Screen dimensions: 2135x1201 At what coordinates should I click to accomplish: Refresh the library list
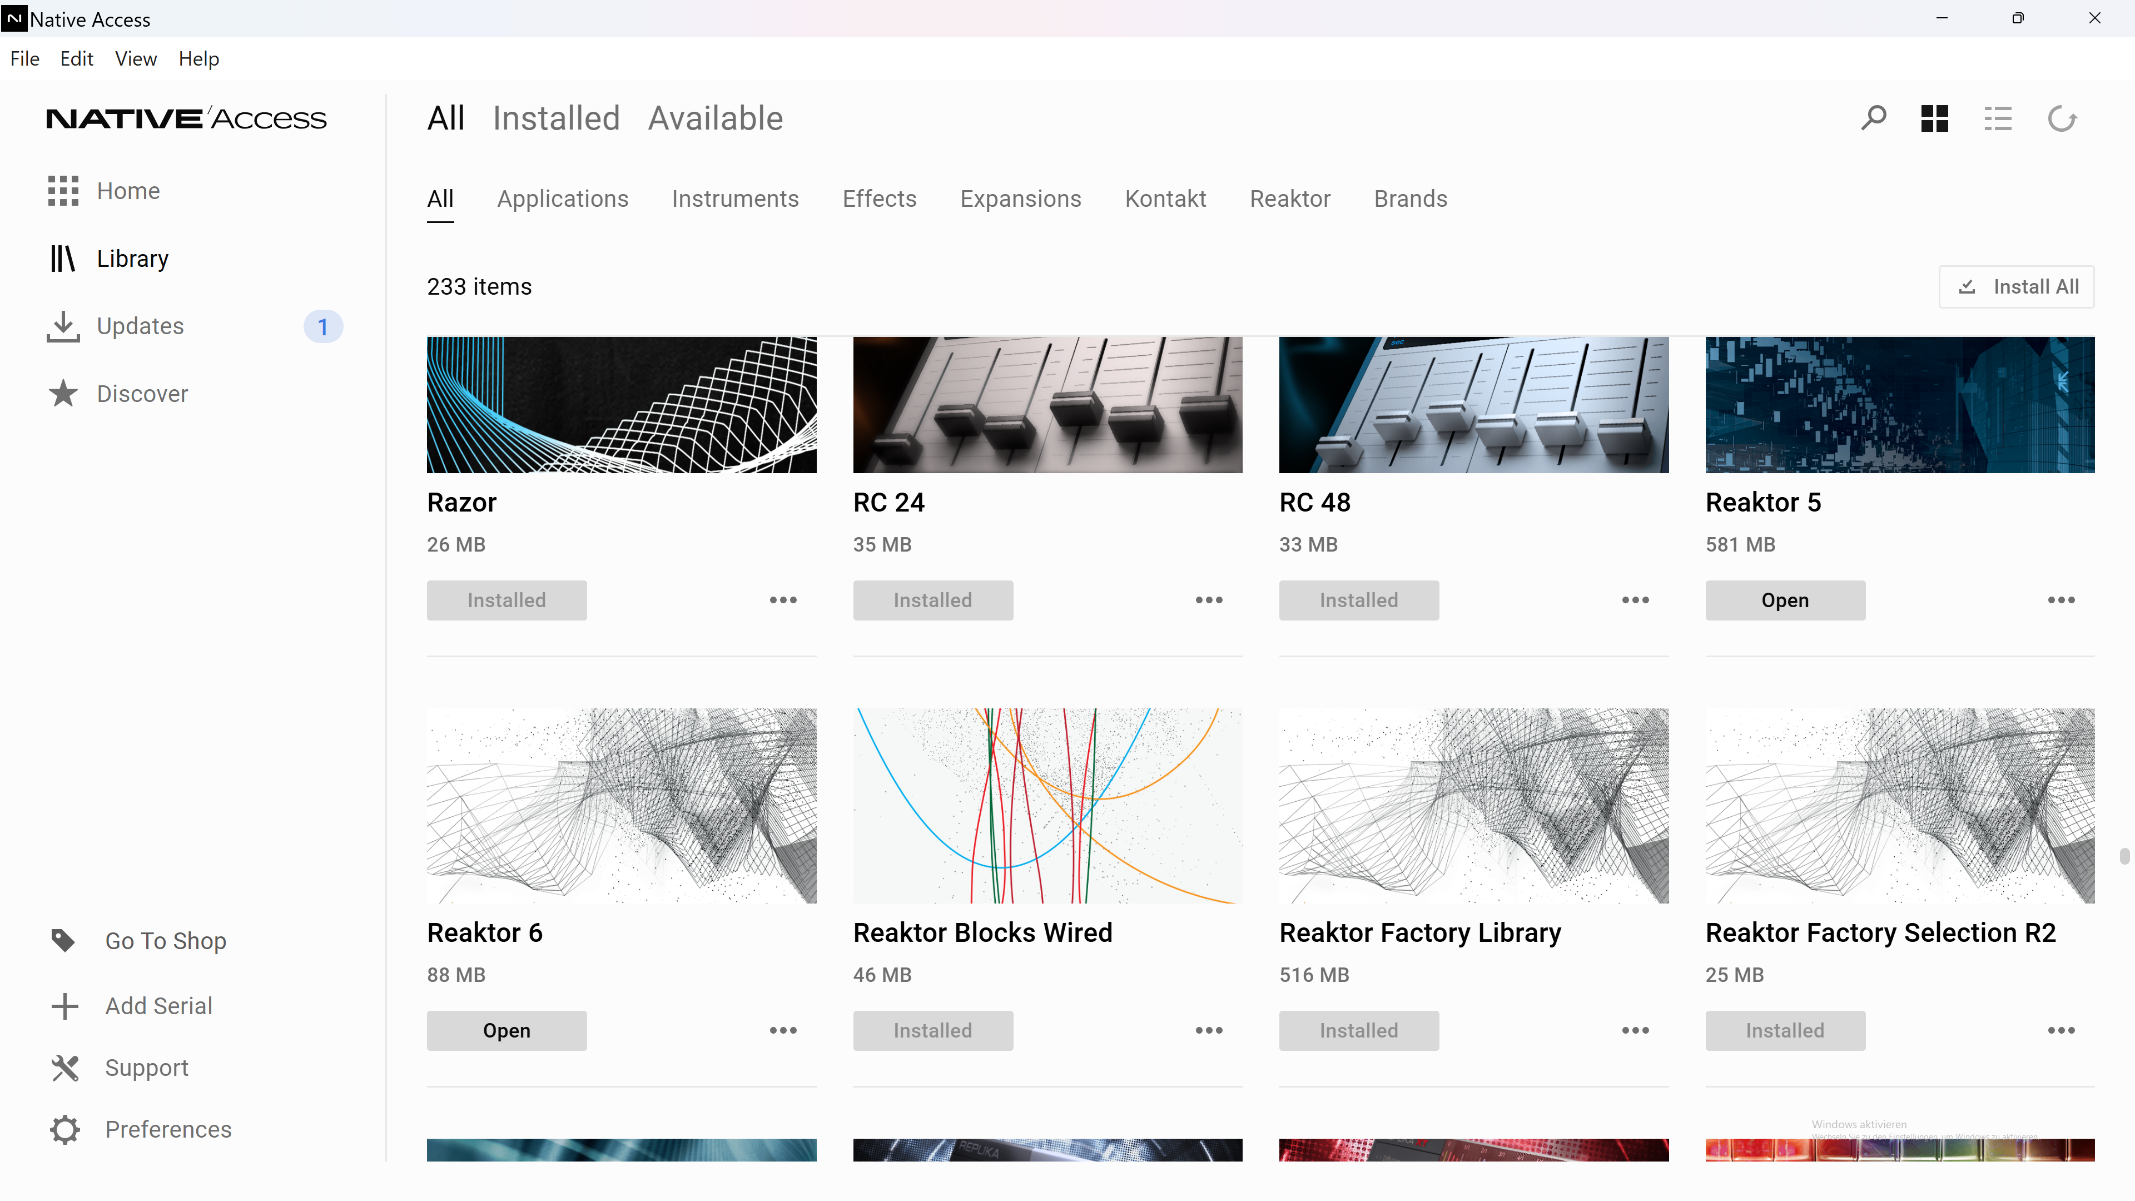(2062, 118)
